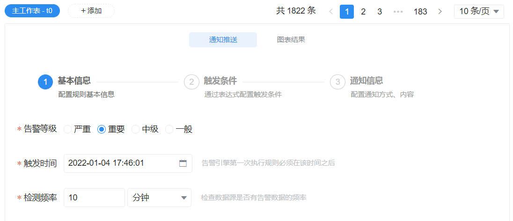Click the 配置通知方式、内容 description

382,95
